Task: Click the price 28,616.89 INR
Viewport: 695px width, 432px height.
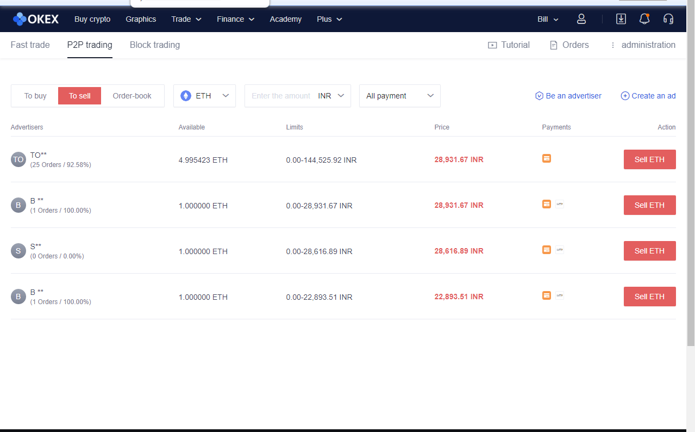Action: (459, 251)
